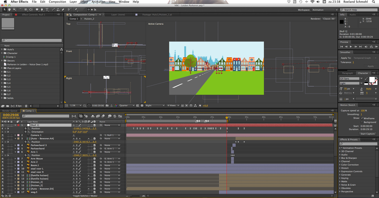This screenshot has width=379, height=198.
Task: Open the Composition menu
Action: (57, 2)
